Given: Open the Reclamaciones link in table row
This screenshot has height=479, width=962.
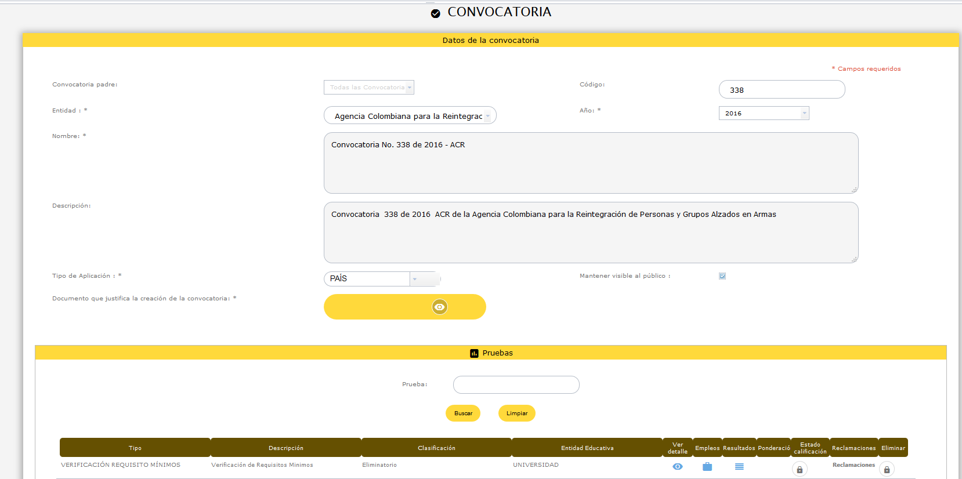Looking at the screenshot, I should [853, 465].
